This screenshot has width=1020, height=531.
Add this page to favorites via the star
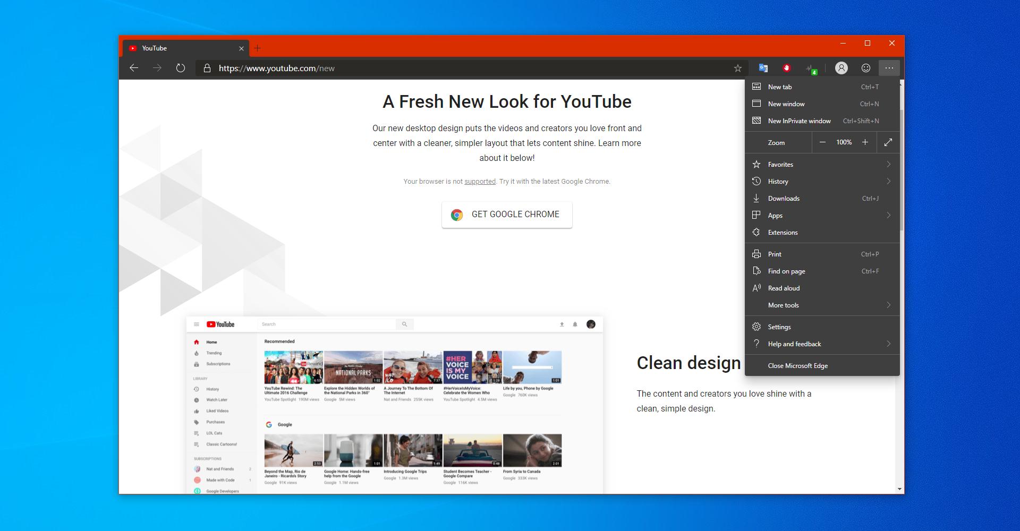click(737, 68)
